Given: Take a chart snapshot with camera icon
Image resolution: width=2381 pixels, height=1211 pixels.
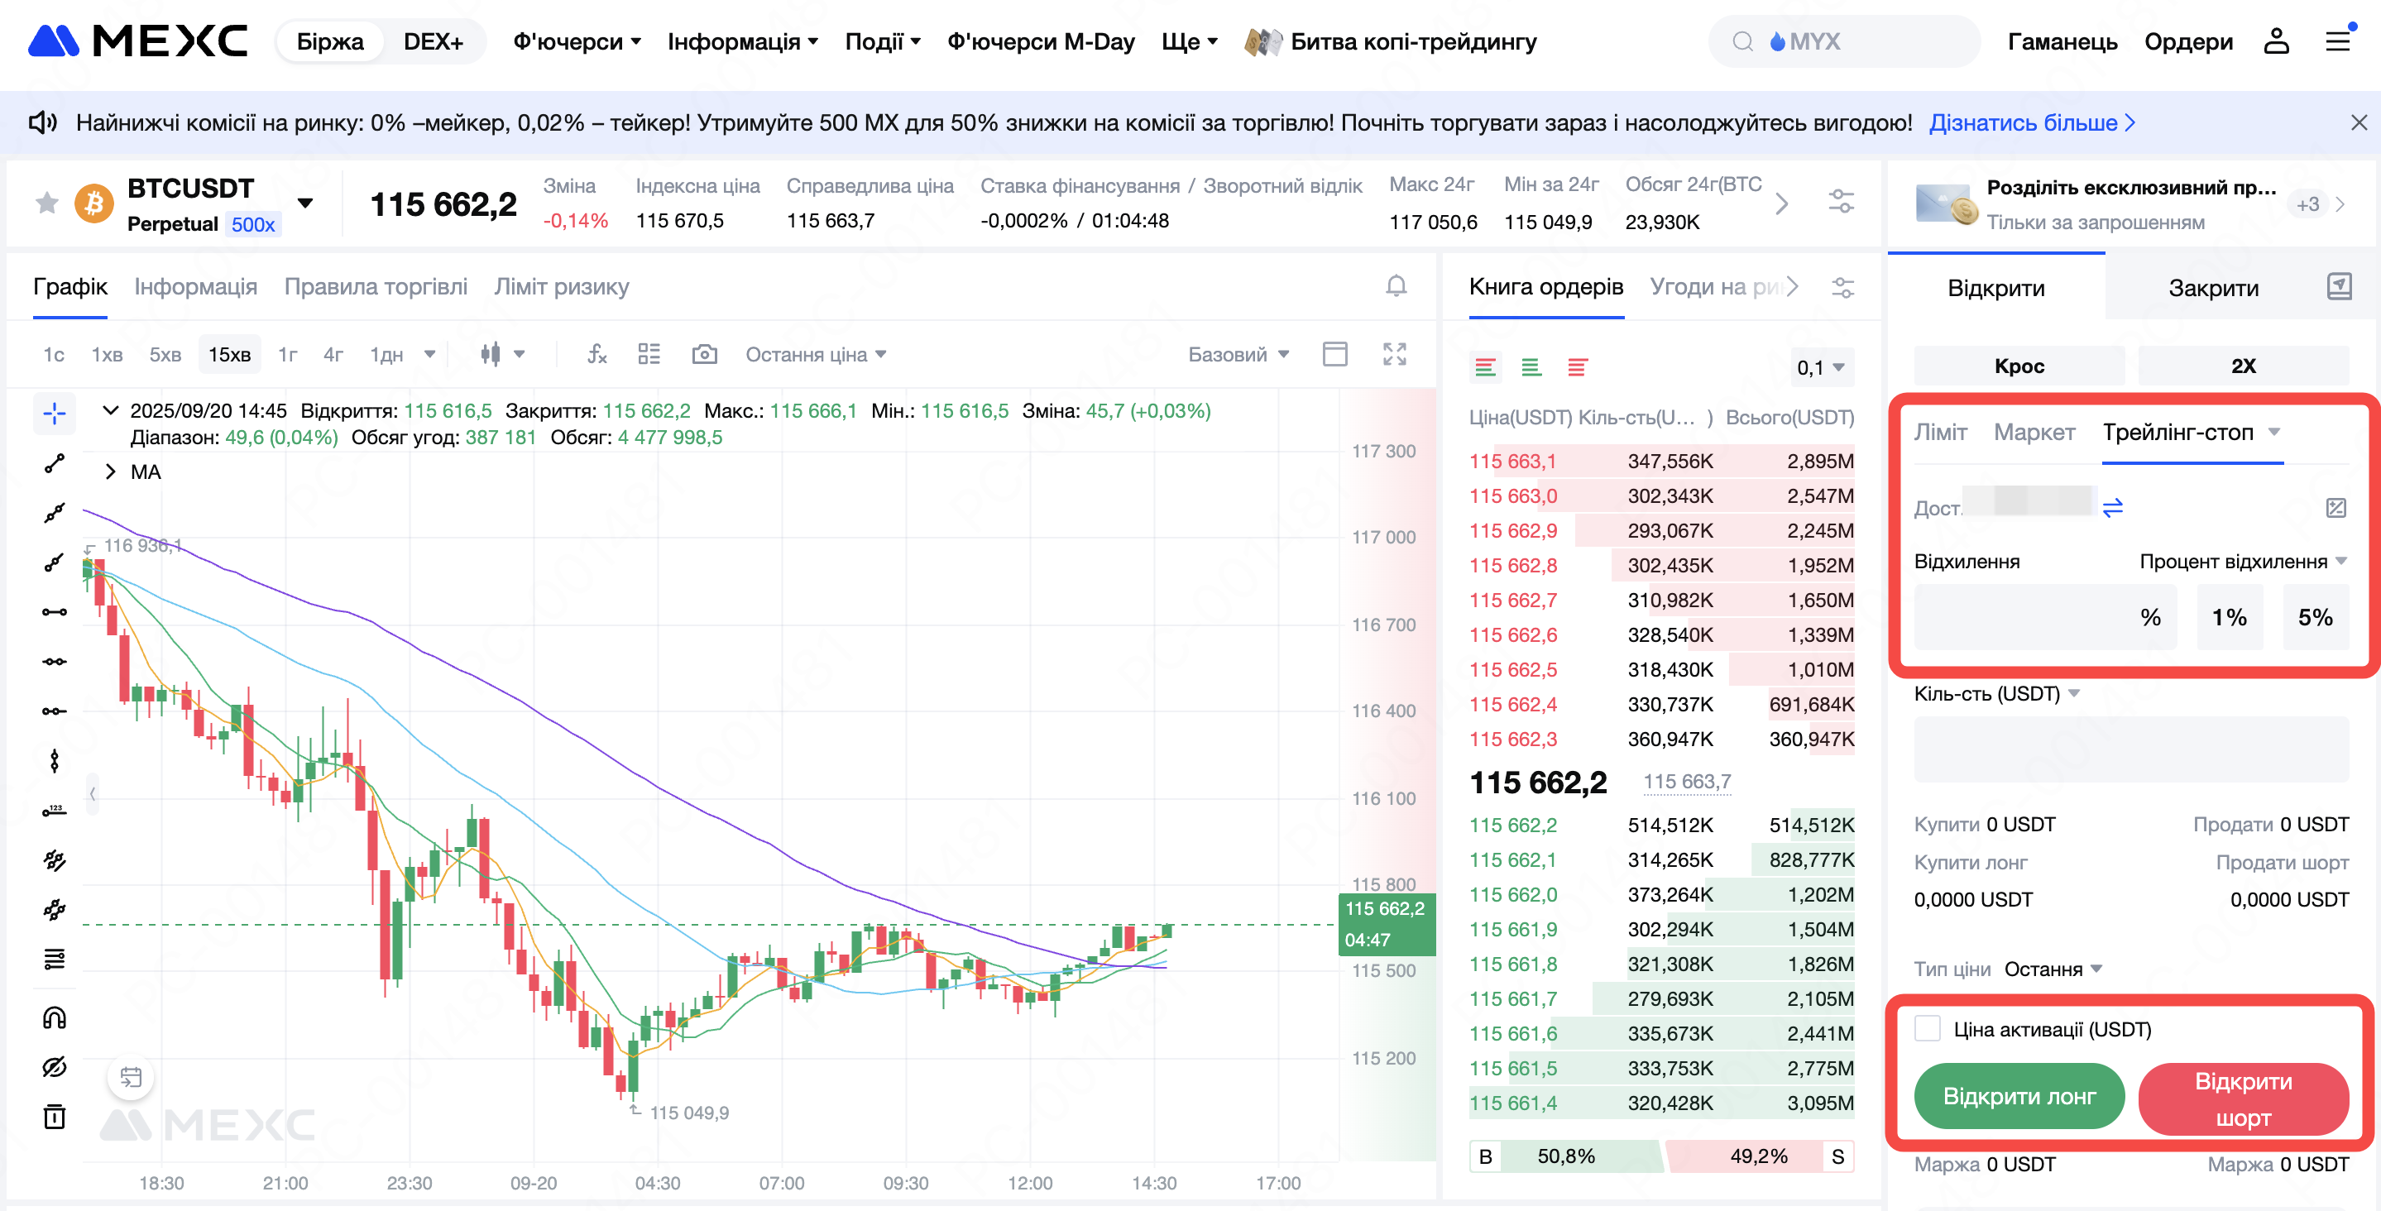Looking at the screenshot, I should pyautogui.click(x=704, y=355).
